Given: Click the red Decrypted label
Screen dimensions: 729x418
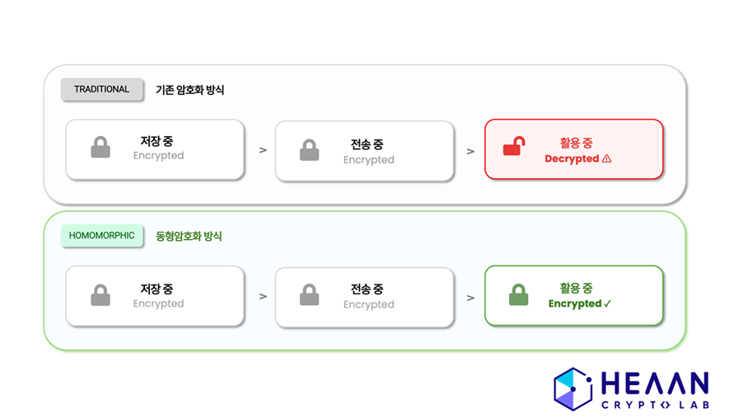Looking at the screenshot, I should point(572,158).
